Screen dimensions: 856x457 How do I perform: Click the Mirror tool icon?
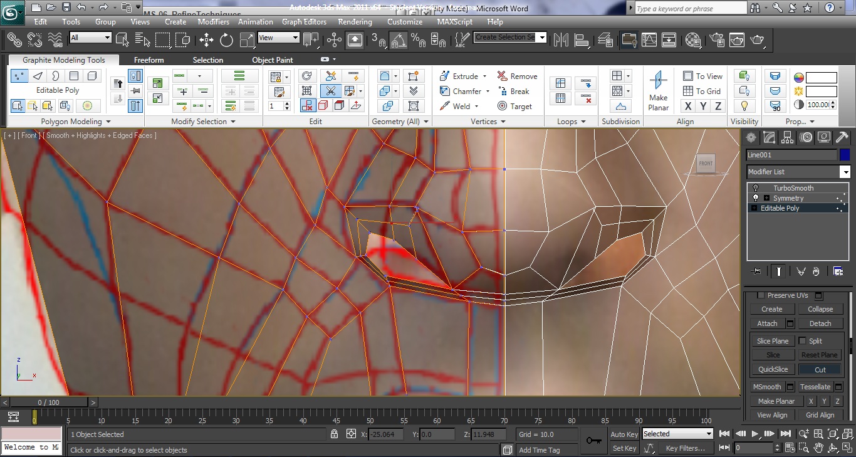(x=561, y=40)
